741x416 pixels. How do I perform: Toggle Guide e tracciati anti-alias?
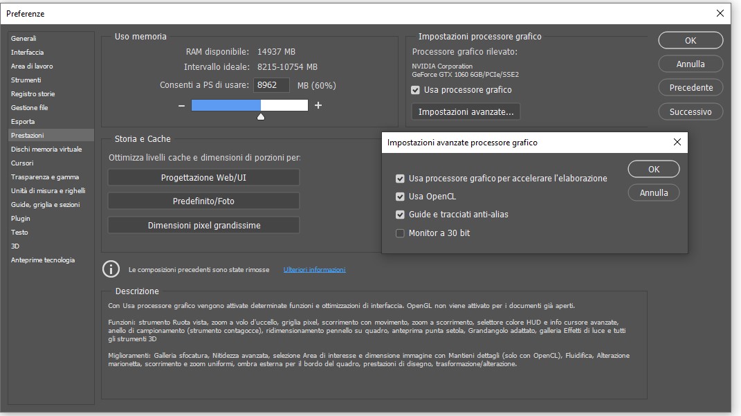point(400,215)
